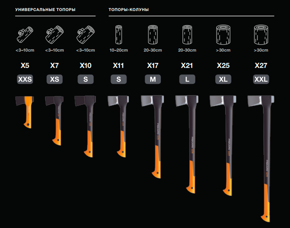Screen dimensions: 290x228
Task: Switch to the ТОПОРЫ-КОЛУНЫ section heading
Action: [x=129, y=10]
